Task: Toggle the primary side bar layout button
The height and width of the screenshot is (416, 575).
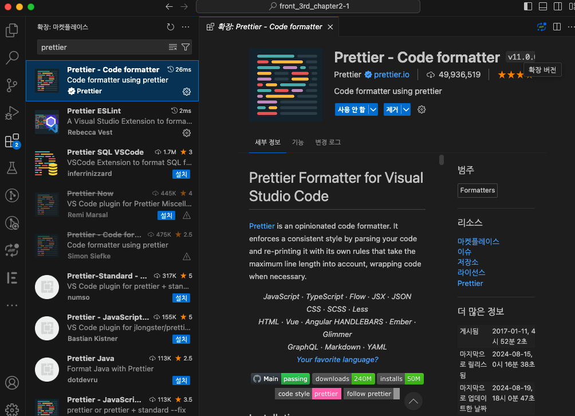Action: [x=527, y=6]
